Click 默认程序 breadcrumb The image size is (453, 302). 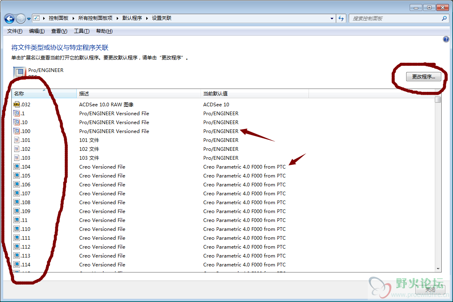[x=132, y=18]
